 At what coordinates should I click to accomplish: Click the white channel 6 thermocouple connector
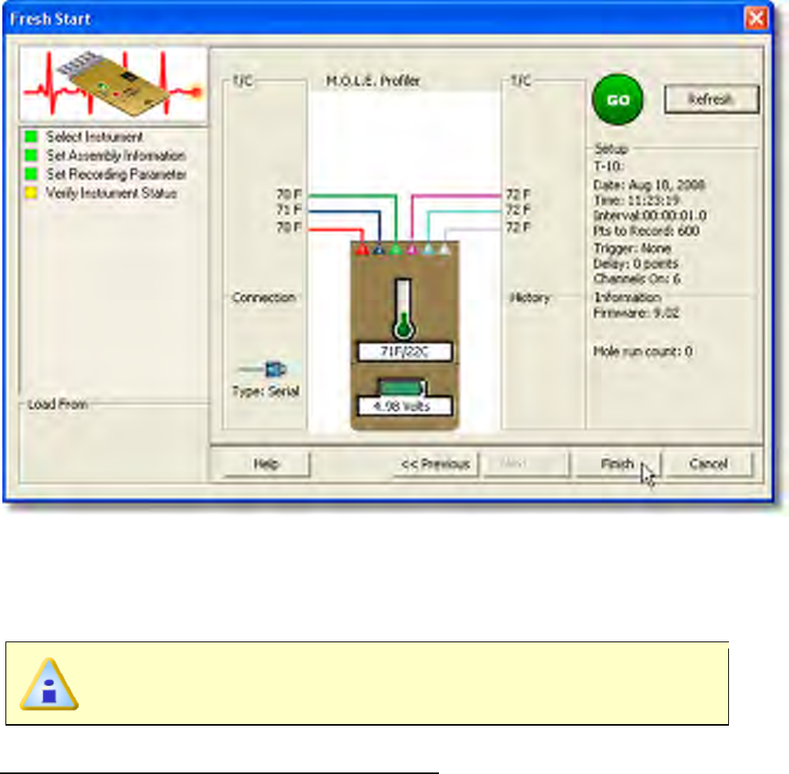pyautogui.click(x=445, y=249)
